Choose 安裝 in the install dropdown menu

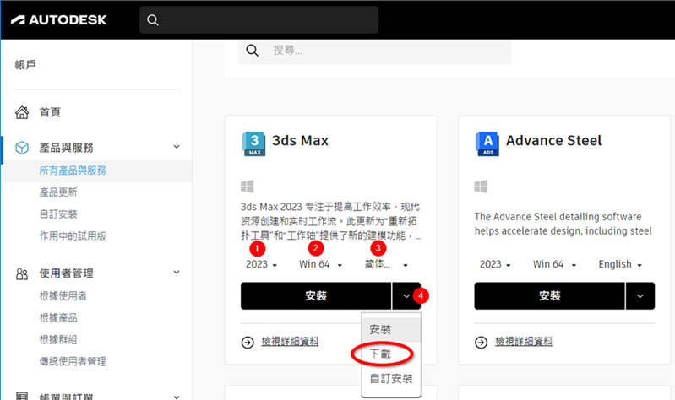(x=391, y=330)
